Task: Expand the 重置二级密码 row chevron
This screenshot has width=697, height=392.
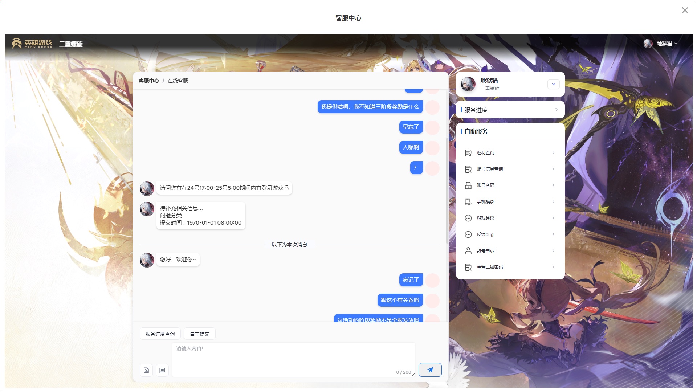Action: click(553, 267)
